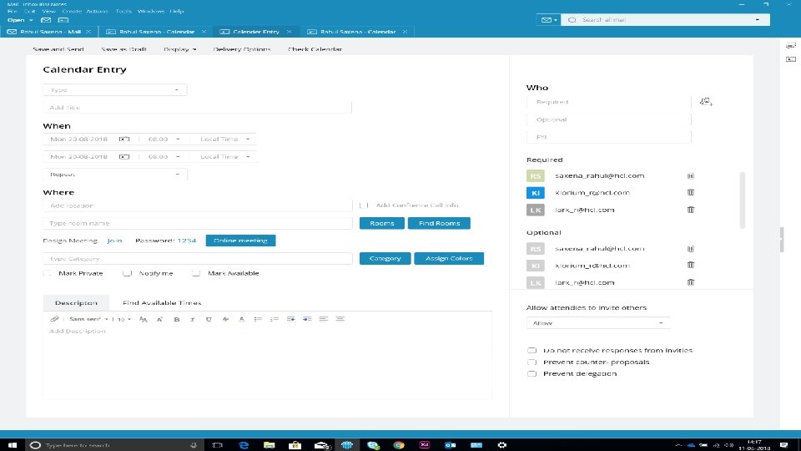This screenshot has width=801, height=451.
Task: Toggle strikethrough formatting in editor toolbar
Action: 225,319
